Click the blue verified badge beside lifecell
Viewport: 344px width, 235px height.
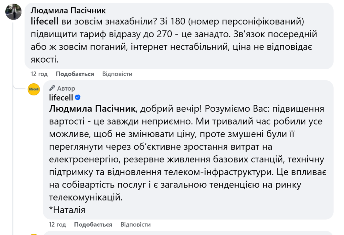(78, 98)
